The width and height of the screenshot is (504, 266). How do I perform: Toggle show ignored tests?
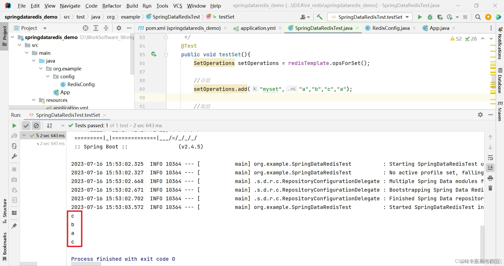(x=36, y=126)
